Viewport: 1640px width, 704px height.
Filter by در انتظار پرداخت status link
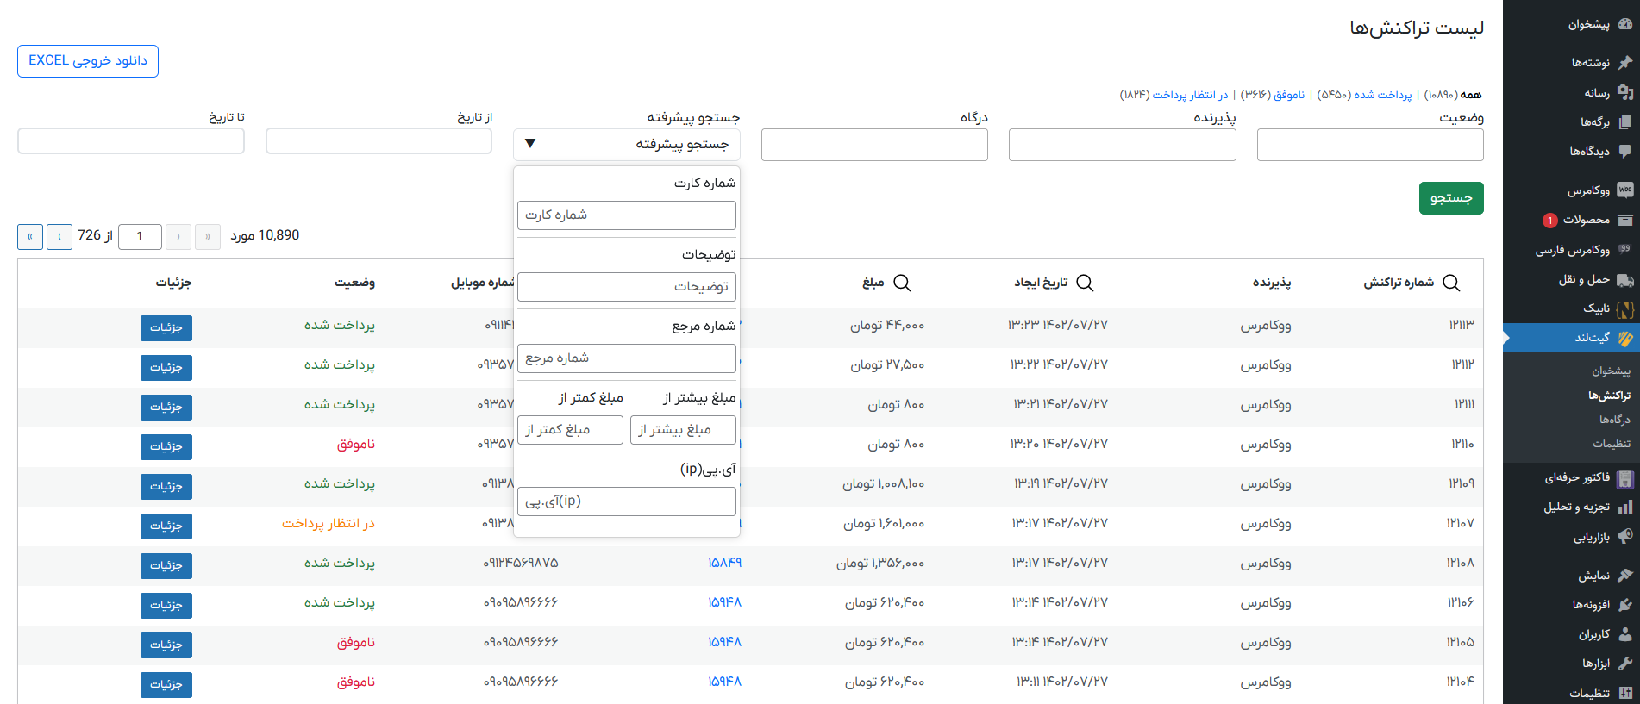1190,95
